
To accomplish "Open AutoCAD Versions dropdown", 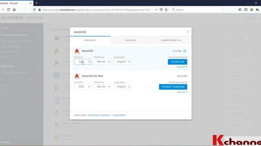I will [x=83, y=62].
